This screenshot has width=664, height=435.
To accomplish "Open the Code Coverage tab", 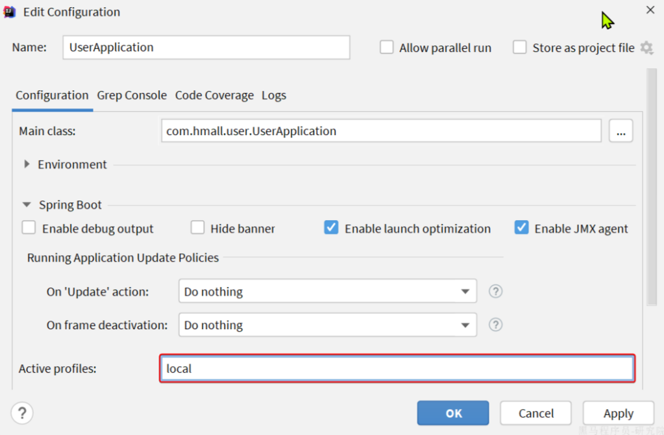I will (214, 95).
